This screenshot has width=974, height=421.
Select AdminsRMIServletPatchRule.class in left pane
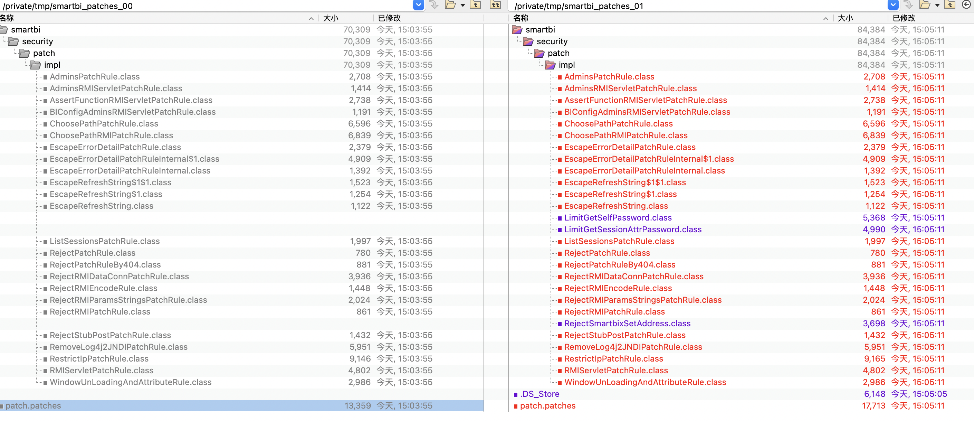[116, 88]
